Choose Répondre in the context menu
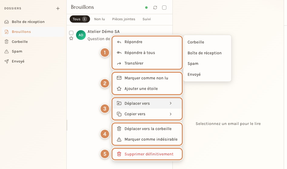This screenshot has height=169, width=287. pos(147,42)
